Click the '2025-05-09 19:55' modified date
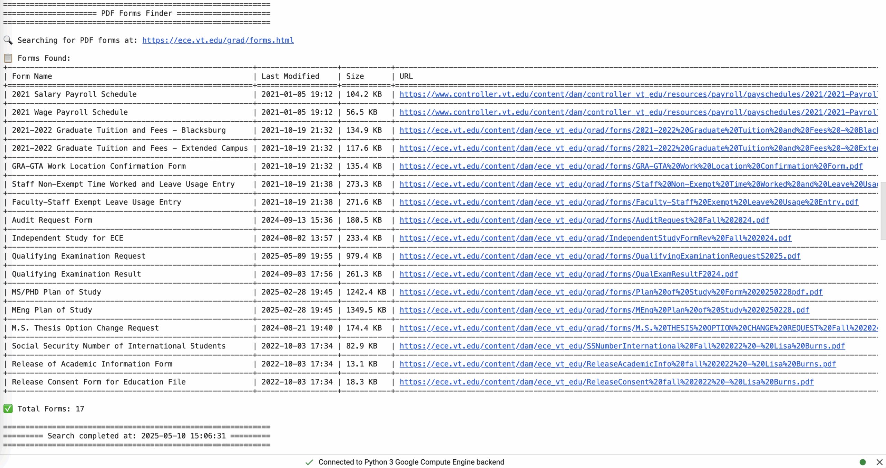Viewport: 886px width, 468px height. (x=297, y=256)
